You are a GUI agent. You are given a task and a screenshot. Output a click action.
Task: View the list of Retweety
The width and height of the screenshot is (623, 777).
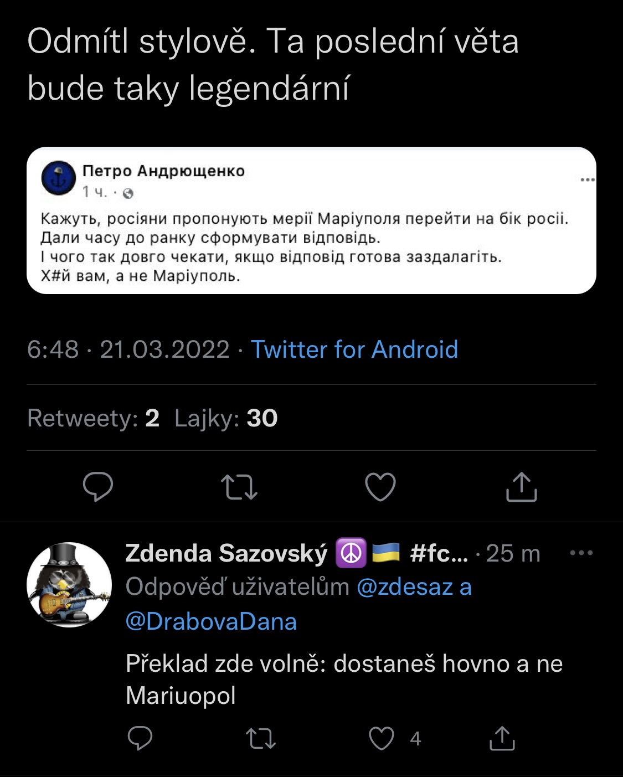pos(93,418)
